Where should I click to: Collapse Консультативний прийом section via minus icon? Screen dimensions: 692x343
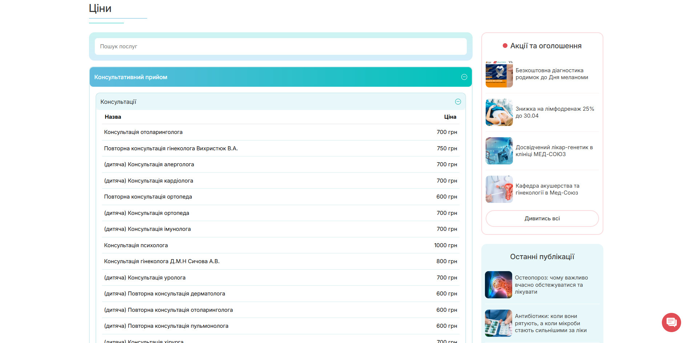click(464, 77)
